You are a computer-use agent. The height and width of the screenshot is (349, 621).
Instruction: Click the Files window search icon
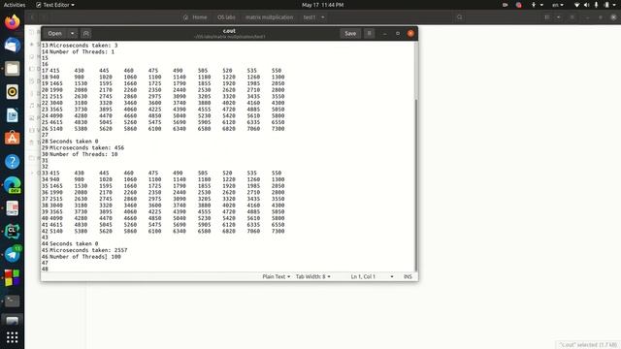tap(459, 17)
